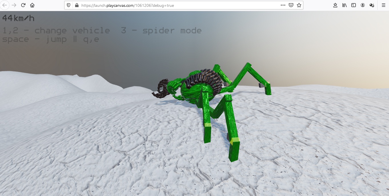Click the 44km/h speed readout
The image size is (389, 196).
pos(18,18)
